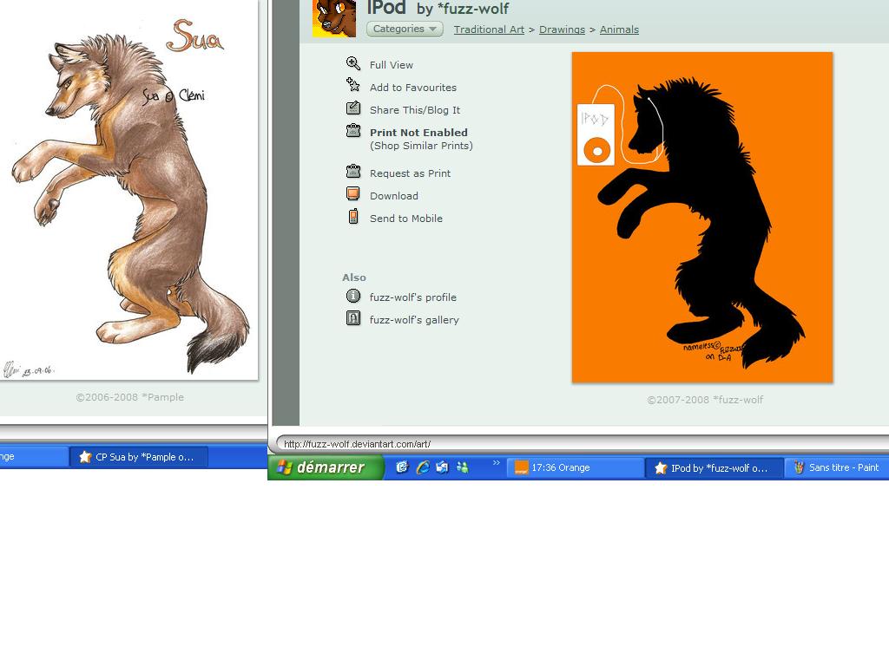This screenshot has height=666, width=889.
Task: Click the Send to Mobile phone icon
Action: pos(353,216)
